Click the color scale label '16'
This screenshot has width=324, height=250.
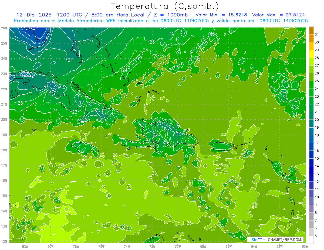coord(317,150)
